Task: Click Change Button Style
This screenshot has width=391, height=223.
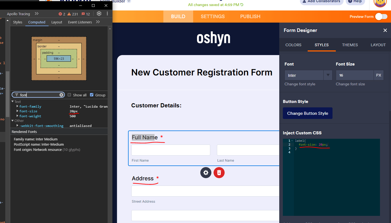Action: click(308, 113)
